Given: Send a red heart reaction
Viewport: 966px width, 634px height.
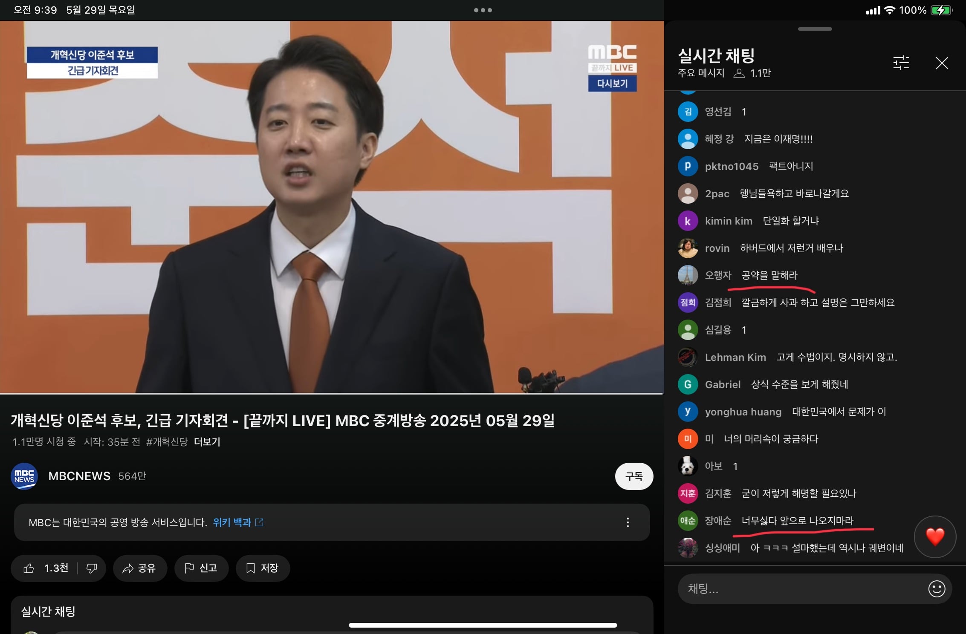Looking at the screenshot, I should [x=935, y=536].
